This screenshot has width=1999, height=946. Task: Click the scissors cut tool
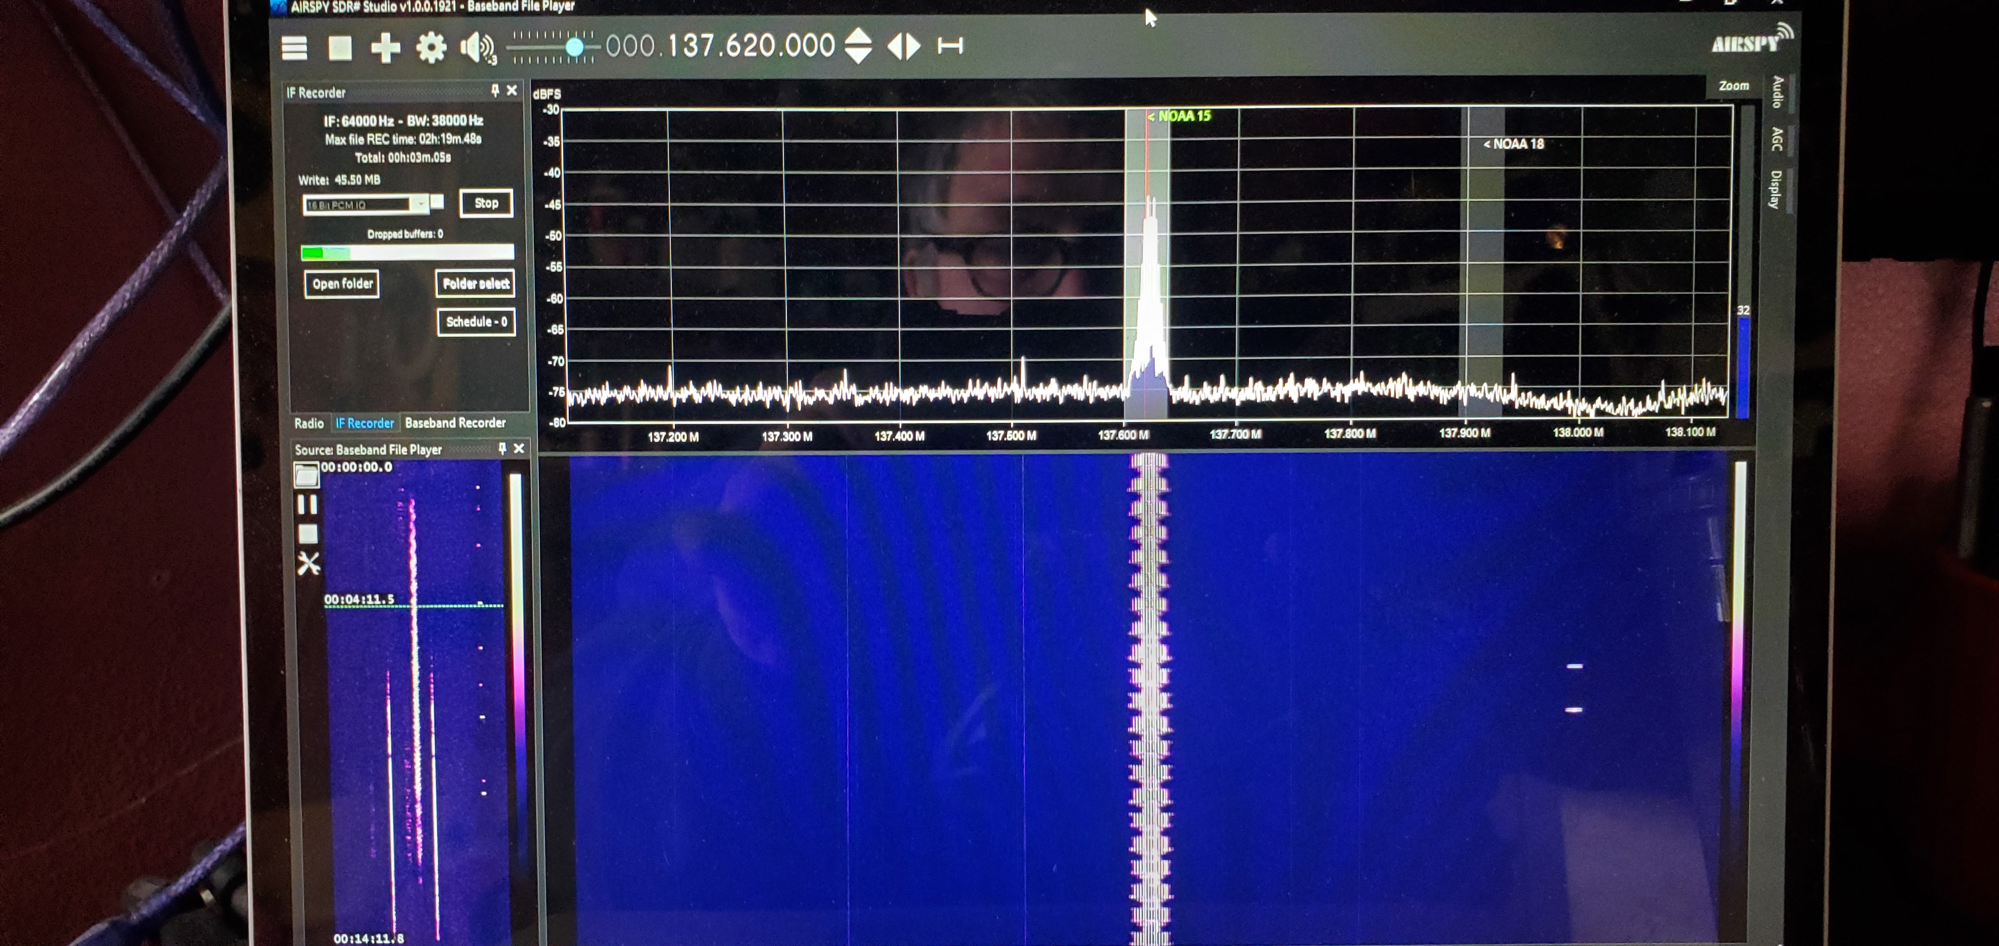tap(309, 563)
